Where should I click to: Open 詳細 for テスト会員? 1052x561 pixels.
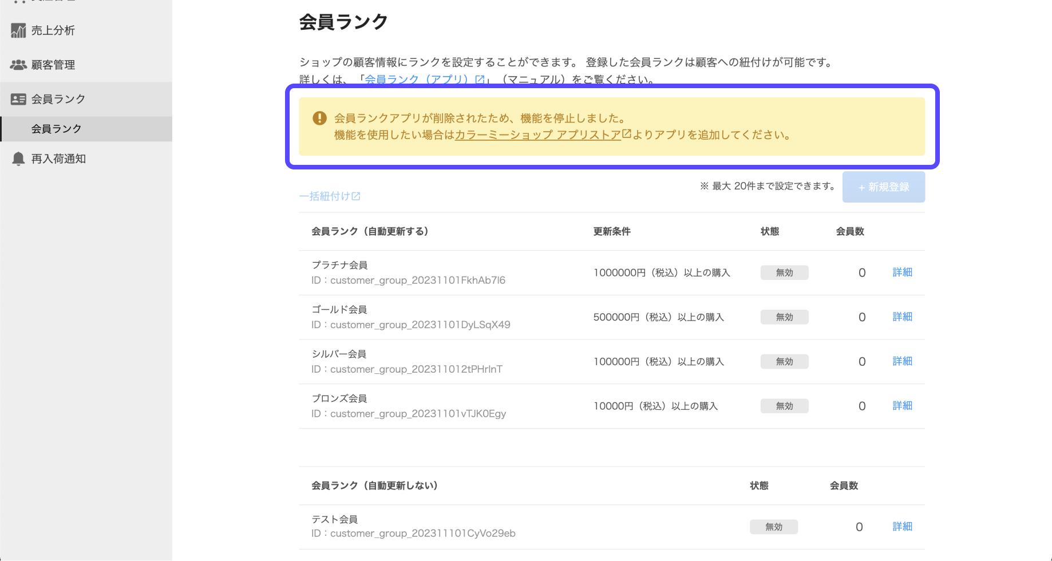click(902, 527)
